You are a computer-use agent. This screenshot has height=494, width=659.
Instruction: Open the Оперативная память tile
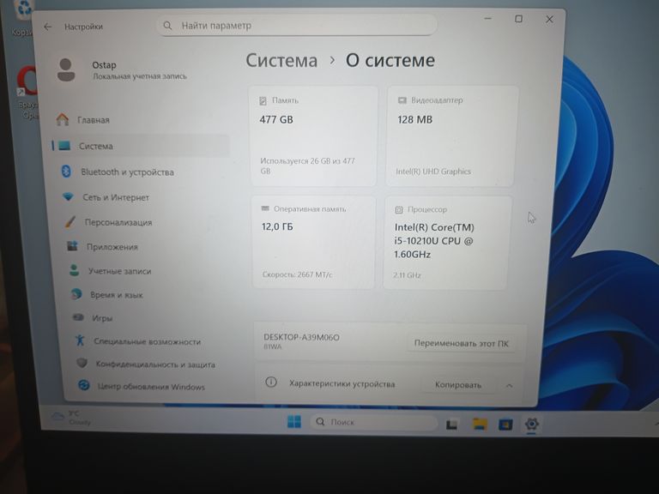tap(314, 242)
